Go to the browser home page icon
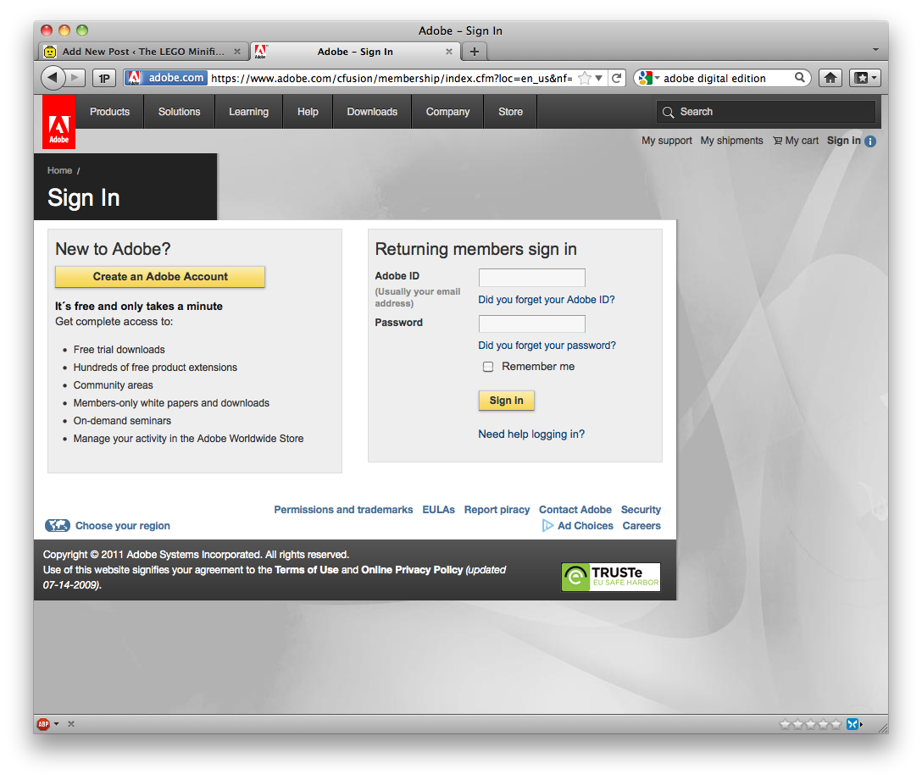 [830, 78]
